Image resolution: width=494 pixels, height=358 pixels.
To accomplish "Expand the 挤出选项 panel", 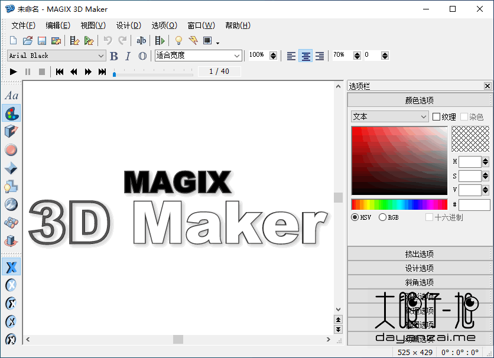I will coord(420,254).
